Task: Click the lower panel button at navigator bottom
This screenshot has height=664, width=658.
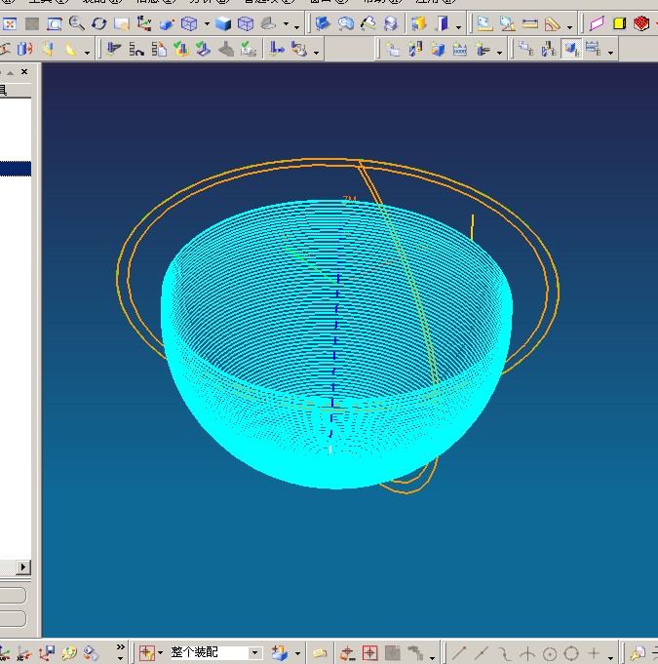Action: (13, 618)
